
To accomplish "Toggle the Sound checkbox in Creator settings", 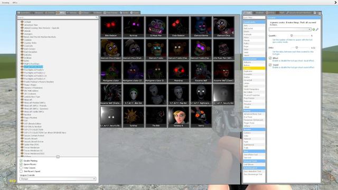I will pos(270,65).
